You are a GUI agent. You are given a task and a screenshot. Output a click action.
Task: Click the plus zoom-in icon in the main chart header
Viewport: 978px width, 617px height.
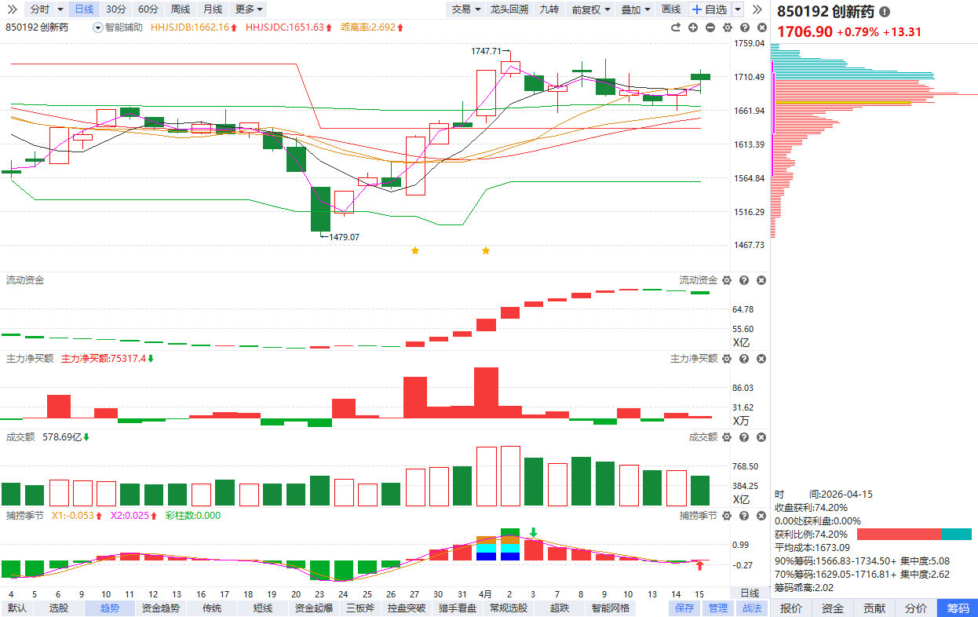[693, 27]
